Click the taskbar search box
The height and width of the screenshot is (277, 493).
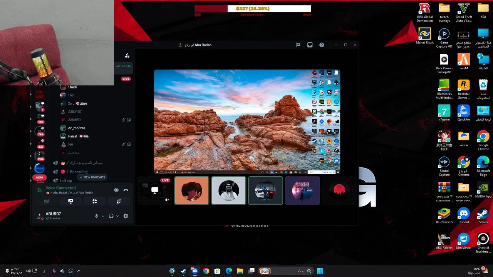tap(286, 271)
